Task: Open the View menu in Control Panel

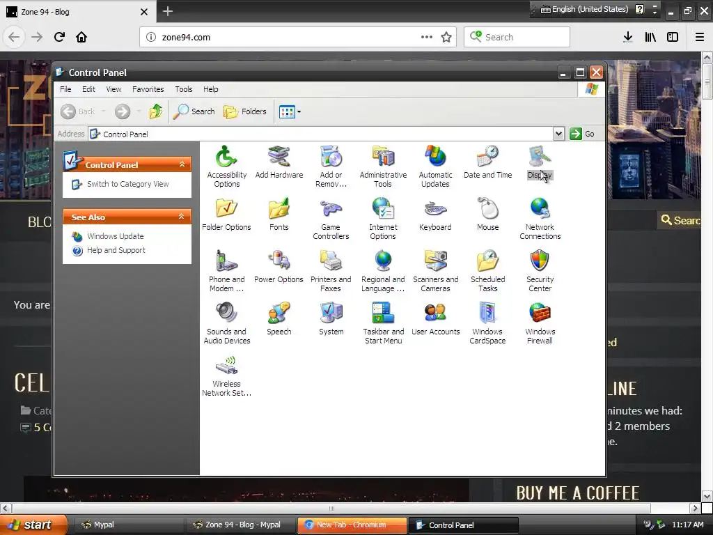Action: [x=113, y=89]
